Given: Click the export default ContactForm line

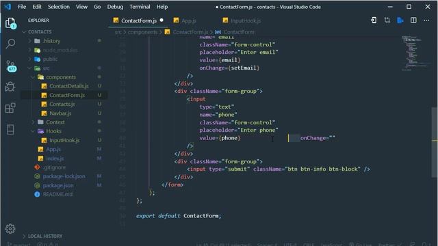Looking at the screenshot, I should pyautogui.click(x=179, y=216).
